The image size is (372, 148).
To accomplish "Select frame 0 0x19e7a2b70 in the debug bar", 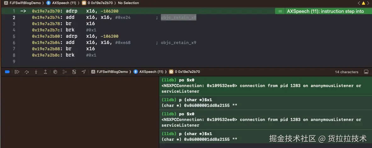I will coord(184,72).
